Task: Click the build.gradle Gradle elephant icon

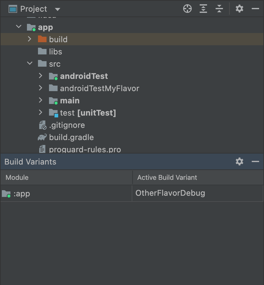Action: (x=42, y=137)
